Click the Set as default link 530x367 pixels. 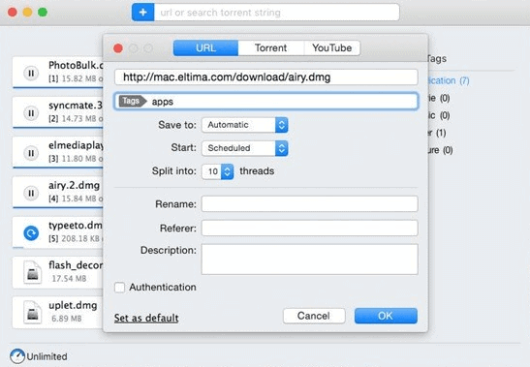click(146, 318)
